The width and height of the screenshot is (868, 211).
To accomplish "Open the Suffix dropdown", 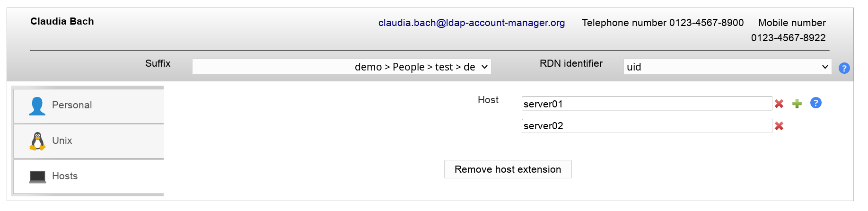I will [x=342, y=67].
